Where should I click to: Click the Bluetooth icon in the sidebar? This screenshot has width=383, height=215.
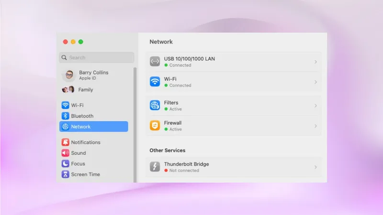[x=65, y=116]
